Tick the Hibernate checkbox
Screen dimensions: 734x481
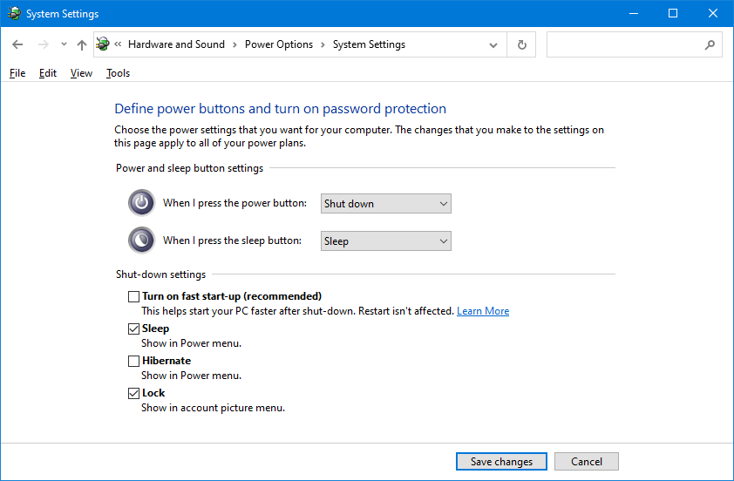coord(134,361)
